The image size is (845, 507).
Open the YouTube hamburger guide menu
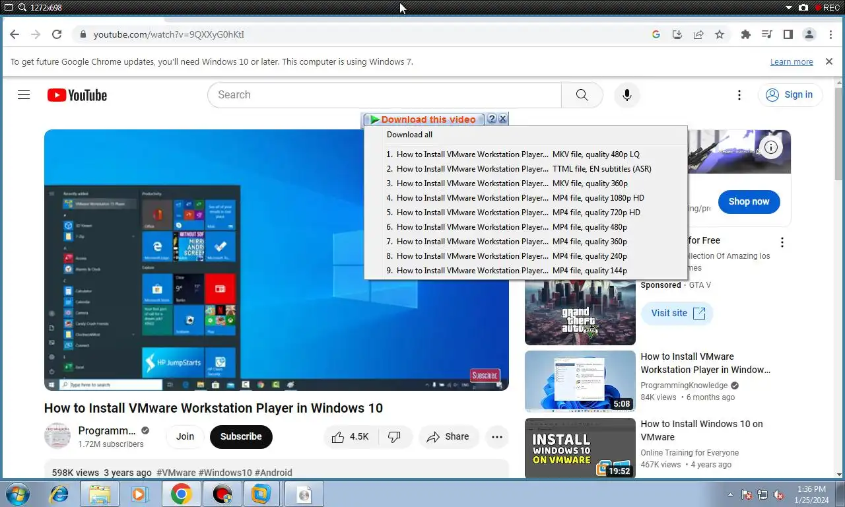click(x=24, y=95)
